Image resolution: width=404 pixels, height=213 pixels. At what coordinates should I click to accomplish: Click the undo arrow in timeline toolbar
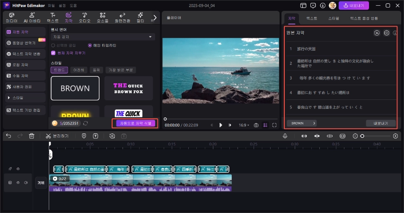pos(9,136)
